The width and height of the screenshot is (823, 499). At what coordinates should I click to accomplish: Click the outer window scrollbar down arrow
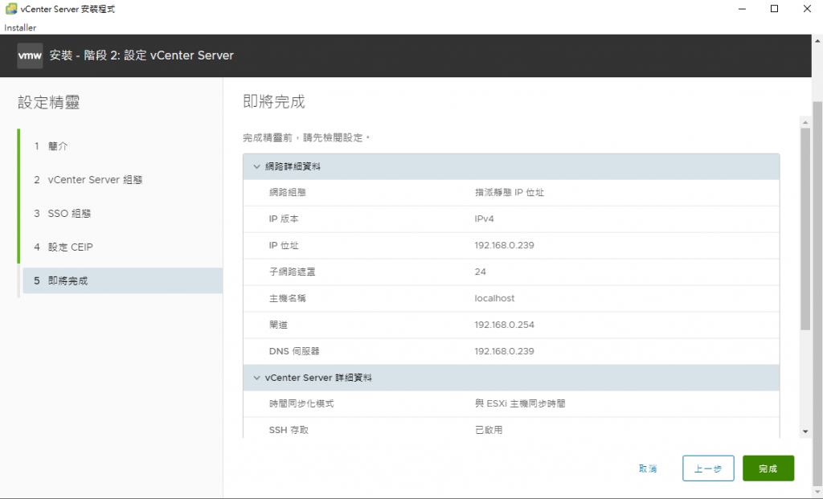point(817,493)
